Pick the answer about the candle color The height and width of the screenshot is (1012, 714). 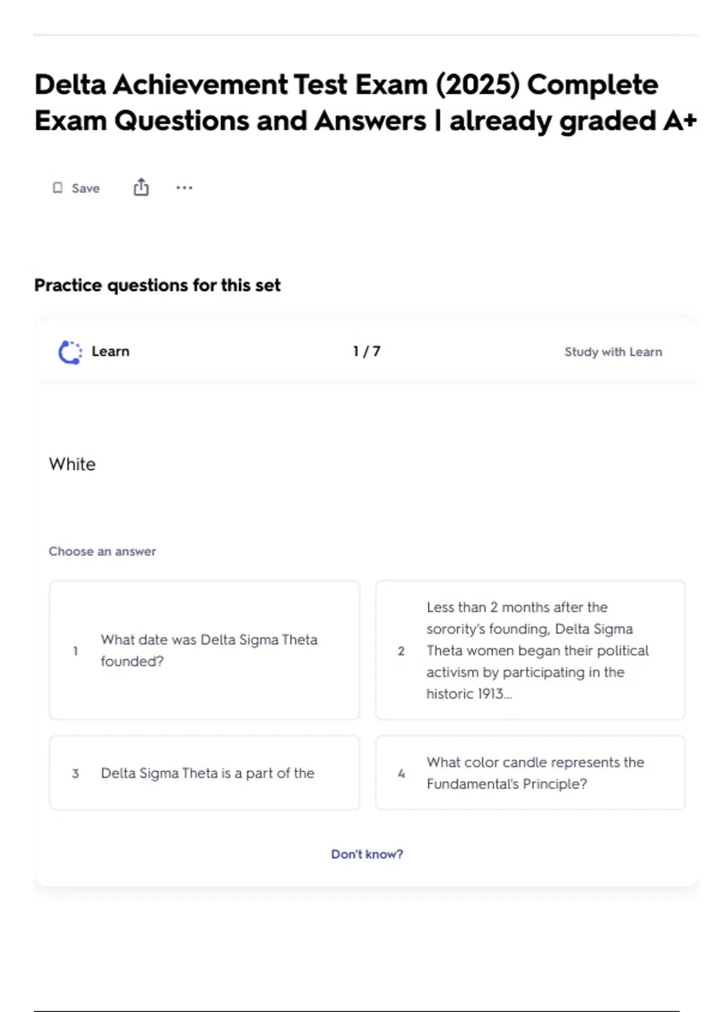(535, 773)
